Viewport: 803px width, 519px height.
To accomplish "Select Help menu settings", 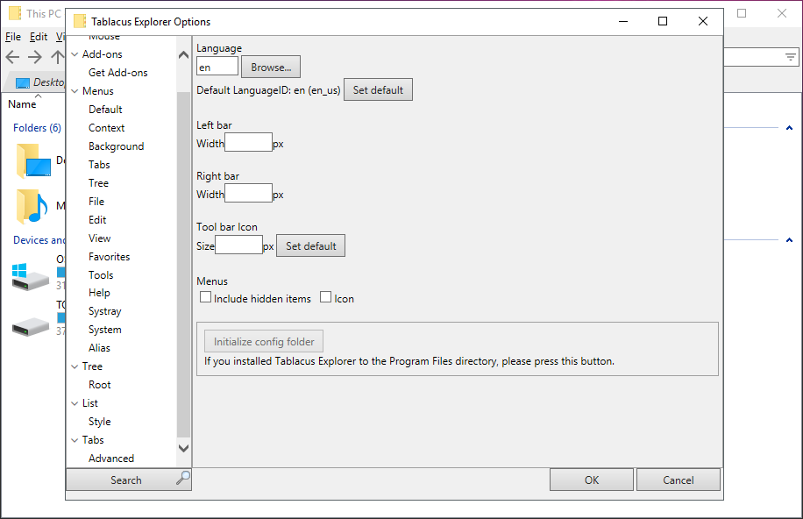I will pyautogui.click(x=99, y=293).
